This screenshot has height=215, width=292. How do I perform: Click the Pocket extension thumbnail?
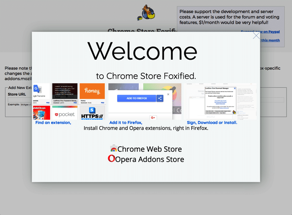click(x=65, y=113)
